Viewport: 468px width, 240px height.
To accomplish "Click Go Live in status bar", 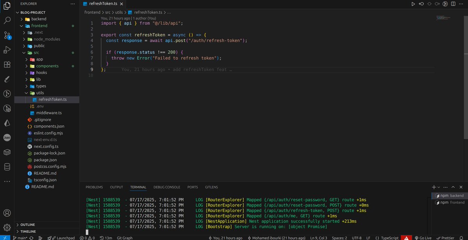I will point(423,238).
